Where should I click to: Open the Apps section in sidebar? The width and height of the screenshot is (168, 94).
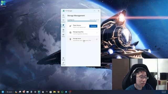[x=63, y=31]
